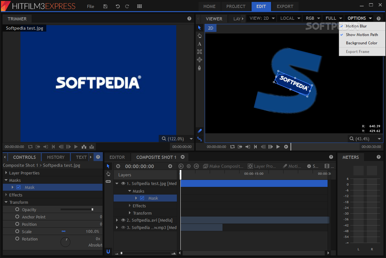The width and height of the screenshot is (386, 258).
Task: Select the hand pan tool in viewer
Action: (x=200, y=36)
